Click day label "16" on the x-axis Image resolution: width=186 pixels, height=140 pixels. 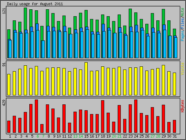(92, 136)
